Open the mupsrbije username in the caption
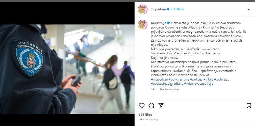Screen dimensions: 255x126 (158, 23)
